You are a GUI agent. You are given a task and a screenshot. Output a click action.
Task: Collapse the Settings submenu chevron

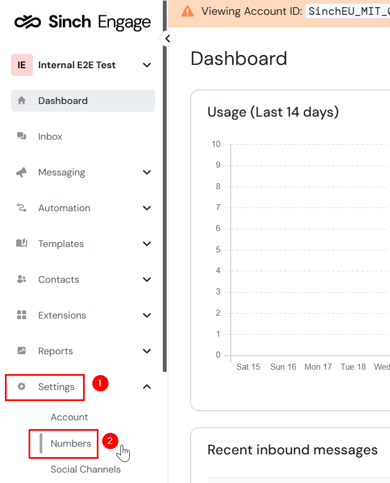tap(147, 387)
